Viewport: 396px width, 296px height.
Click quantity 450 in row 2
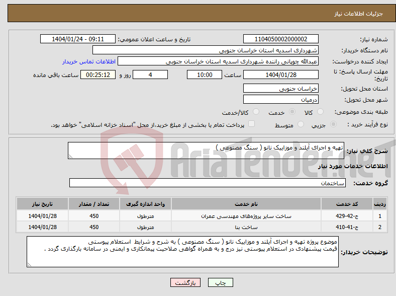click(x=94, y=227)
